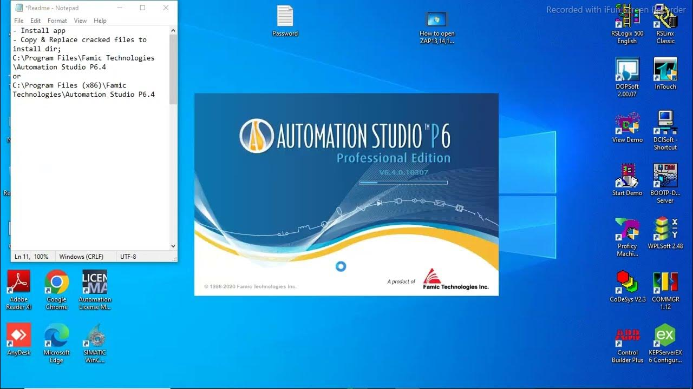
Task: Click the Automation Studio splash progress bar
Action: tap(403, 183)
